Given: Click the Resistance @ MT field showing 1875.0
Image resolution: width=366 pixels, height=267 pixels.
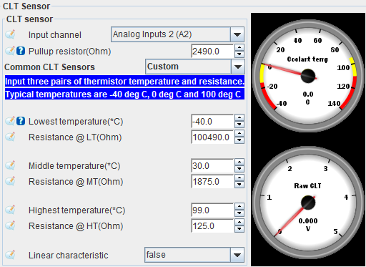Looking at the screenshot, I should [x=212, y=182].
